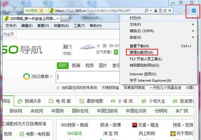Choose 打印(P) in the gear menu

(x=159, y=18)
